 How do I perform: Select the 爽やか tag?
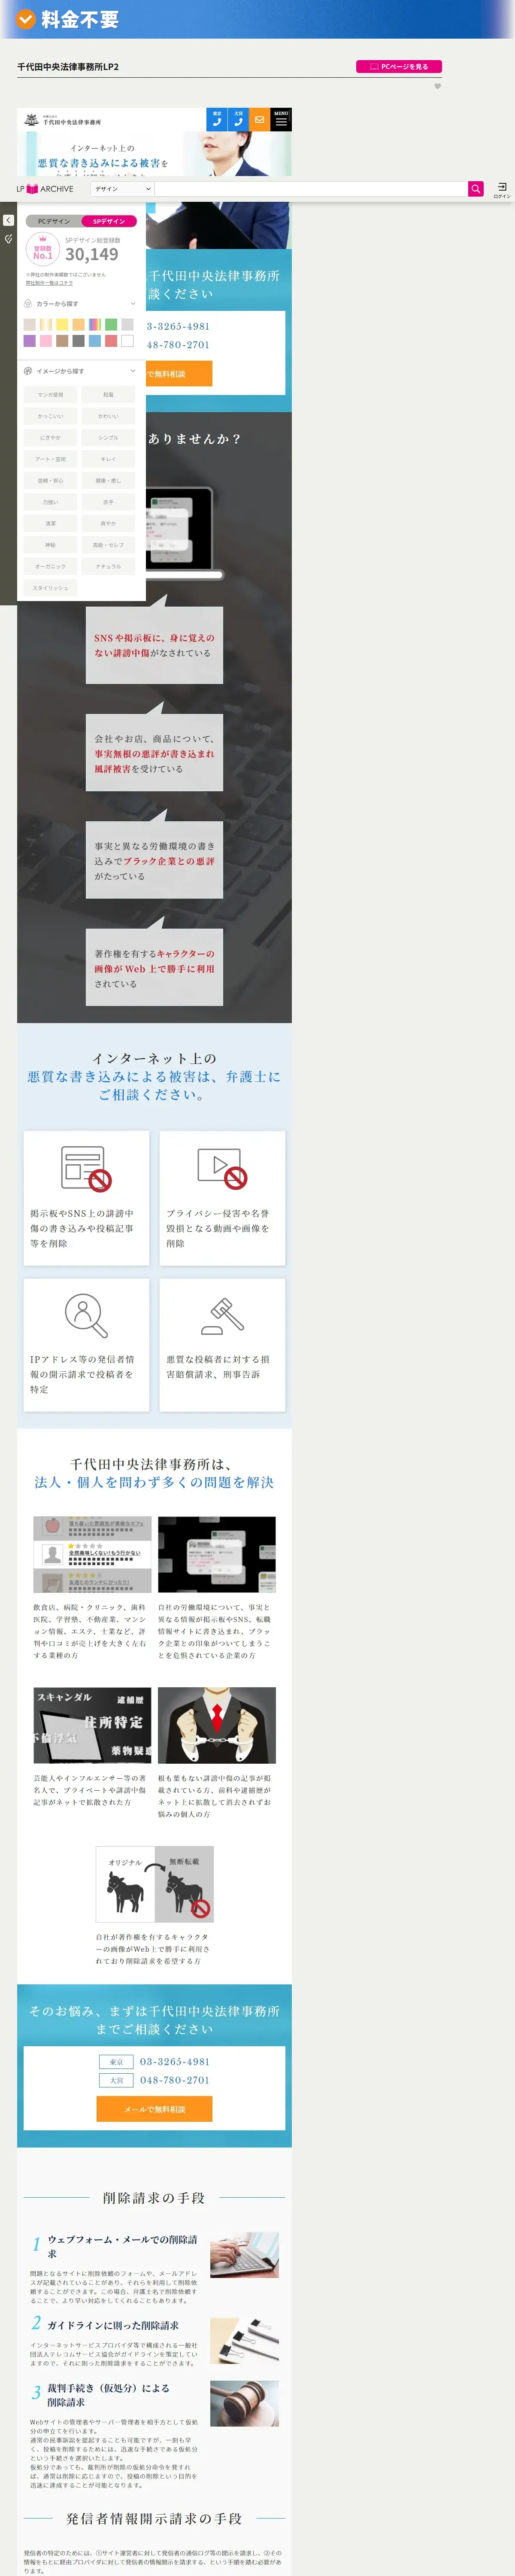tap(108, 524)
